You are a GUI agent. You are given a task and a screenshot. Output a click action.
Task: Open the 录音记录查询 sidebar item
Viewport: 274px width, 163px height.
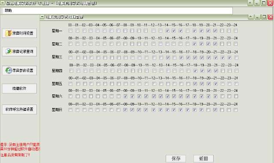(x=19, y=51)
